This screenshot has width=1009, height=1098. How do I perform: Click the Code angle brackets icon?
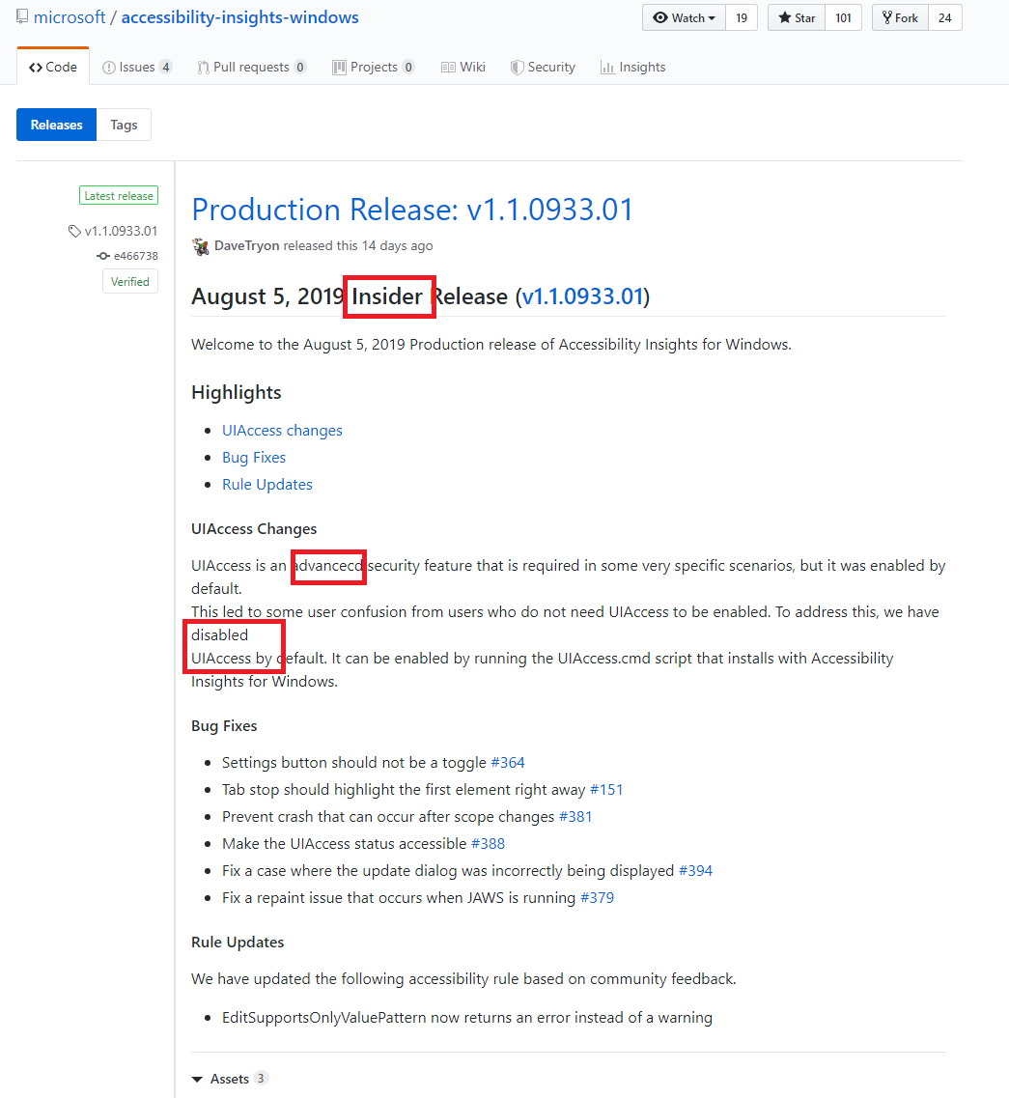coord(35,68)
